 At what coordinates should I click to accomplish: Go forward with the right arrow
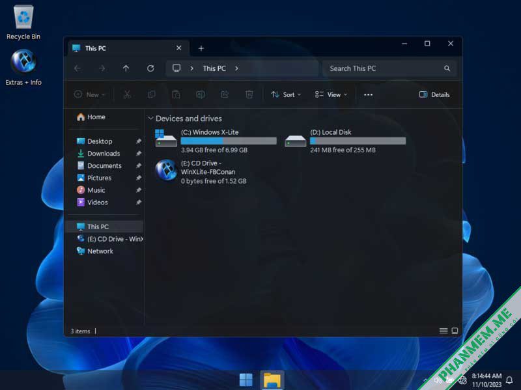[102, 68]
